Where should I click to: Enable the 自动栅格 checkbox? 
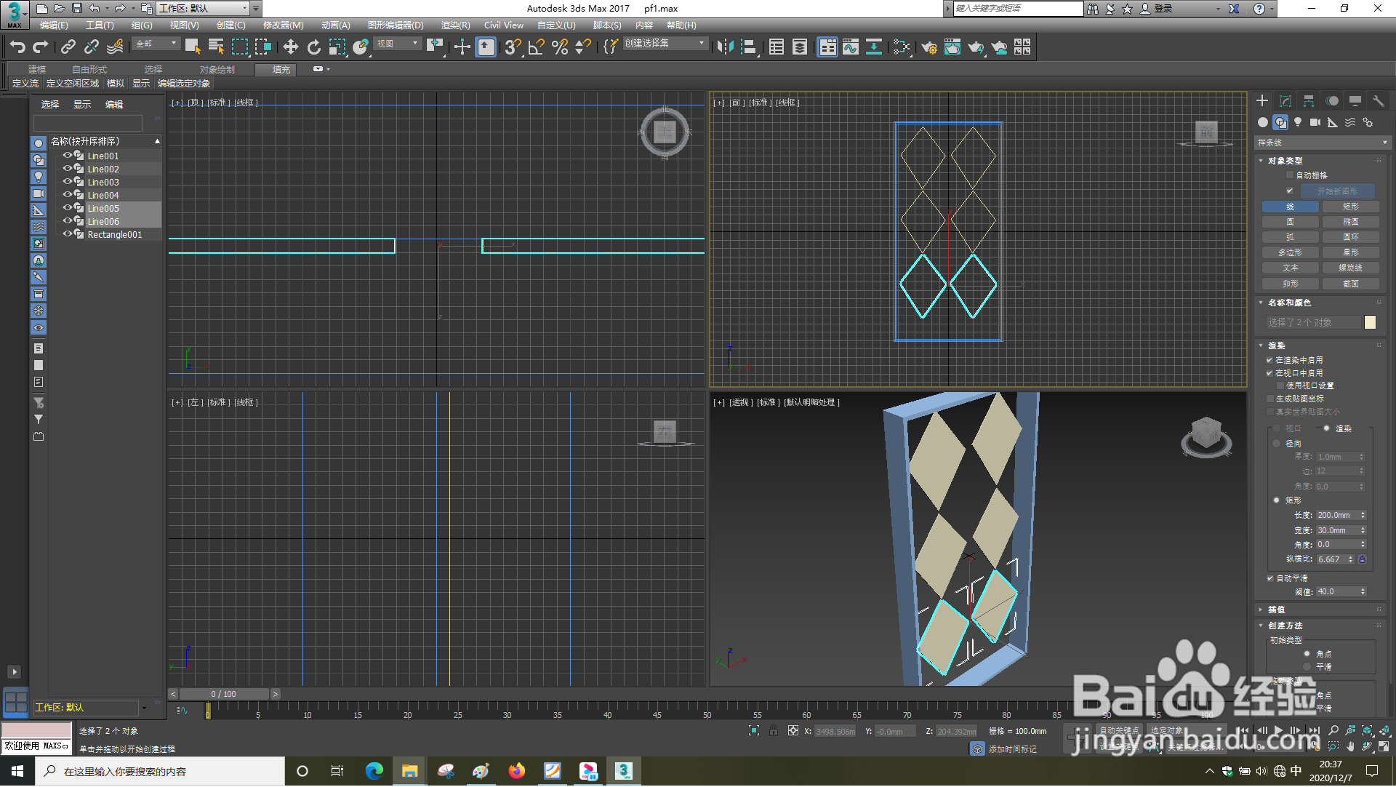click(1290, 175)
